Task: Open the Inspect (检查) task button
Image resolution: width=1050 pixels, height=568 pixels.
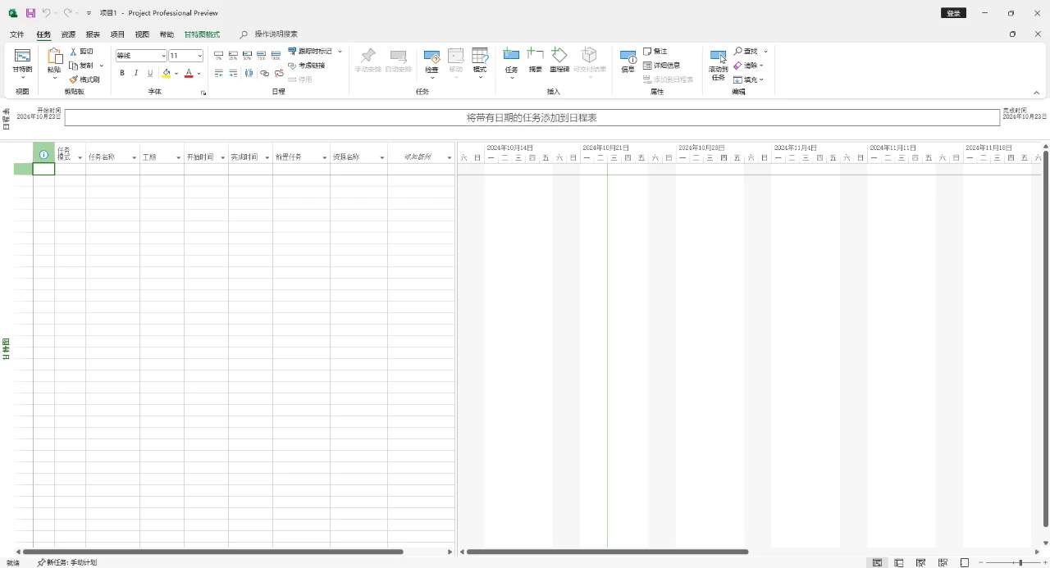Action: pos(431,61)
